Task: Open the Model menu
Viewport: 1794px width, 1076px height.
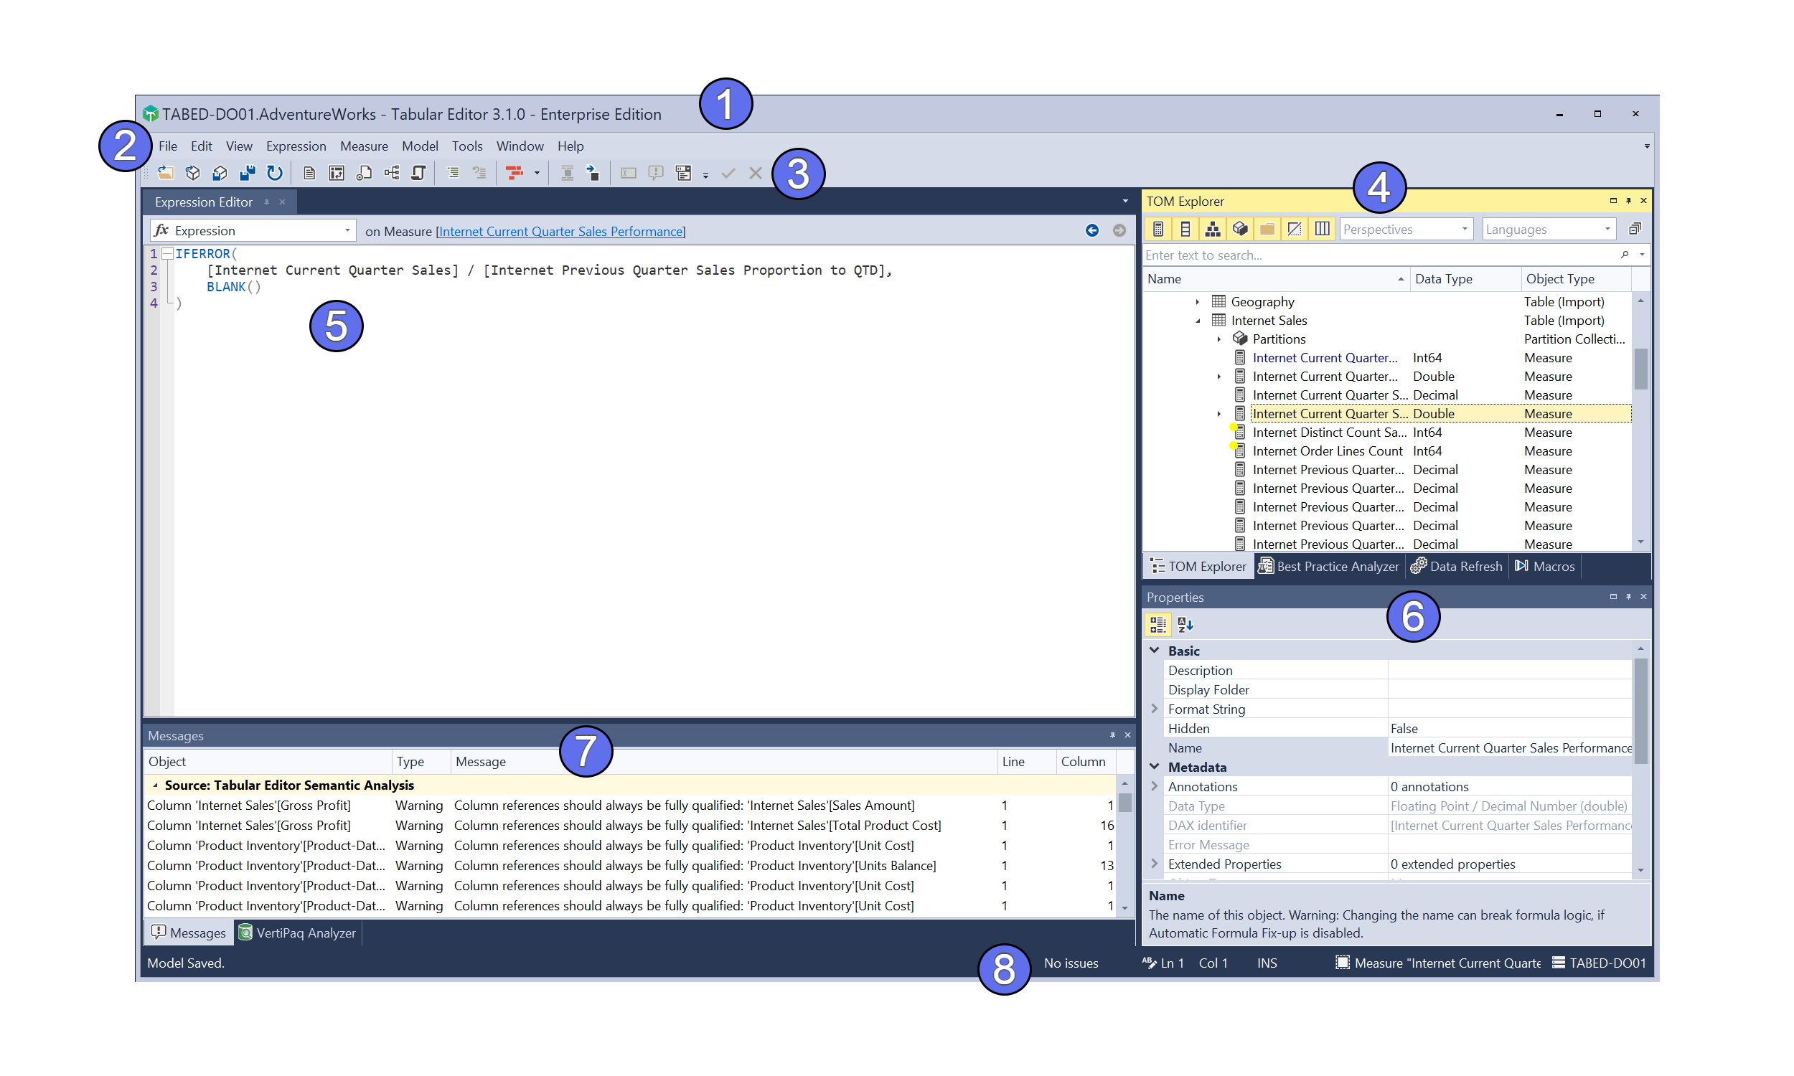Action: pyautogui.click(x=420, y=146)
